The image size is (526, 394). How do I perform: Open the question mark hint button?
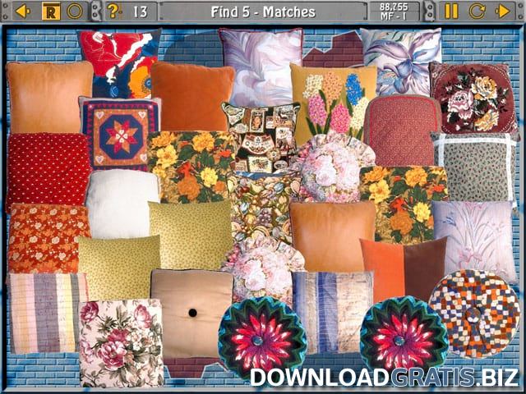pyautogui.click(x=114, y=11)
